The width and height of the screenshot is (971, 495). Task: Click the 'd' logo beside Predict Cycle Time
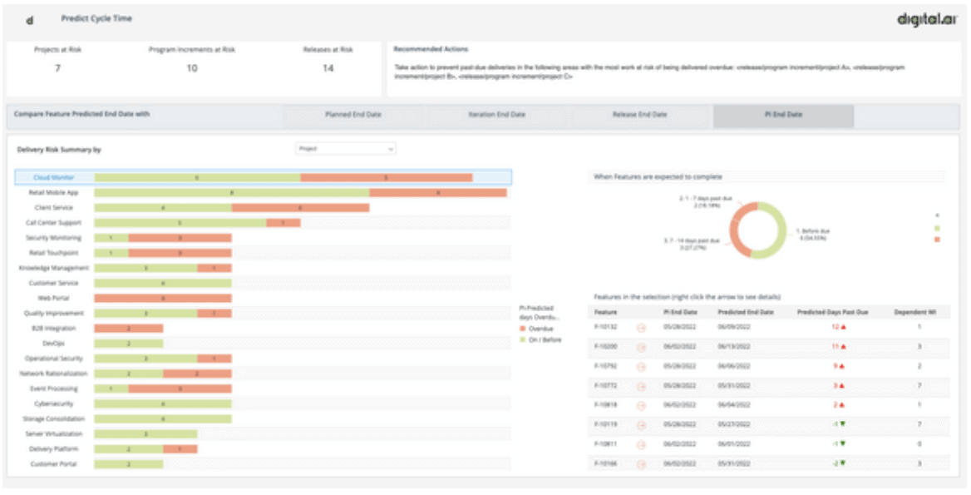29,21
